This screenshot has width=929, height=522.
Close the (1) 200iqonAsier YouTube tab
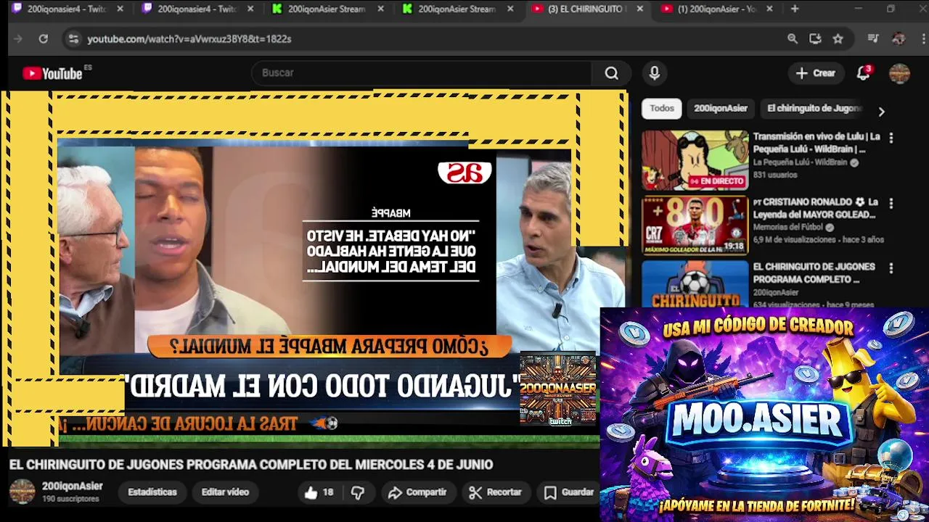[769, 9]
